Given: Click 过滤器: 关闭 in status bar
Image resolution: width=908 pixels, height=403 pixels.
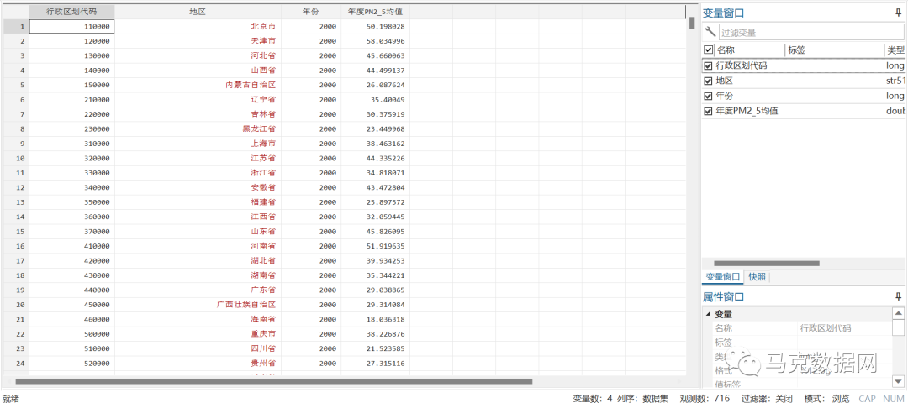Looking at the screenshot, I should [x=767, y=398].
